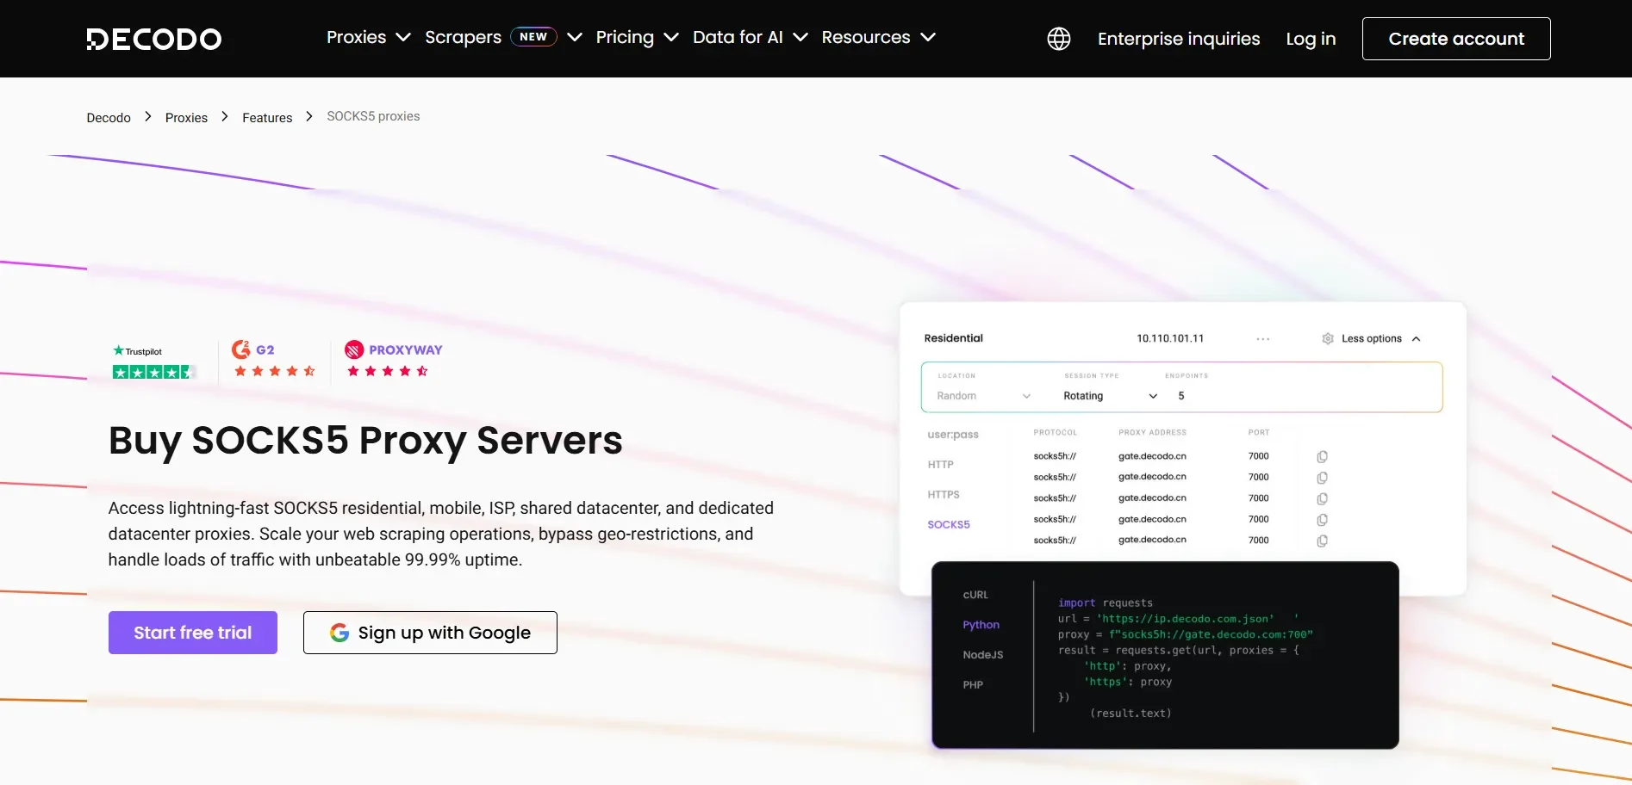1632x785 pixels.
Task: Go to Proxies breadcrumb
Action: click(x=186, y=118)
